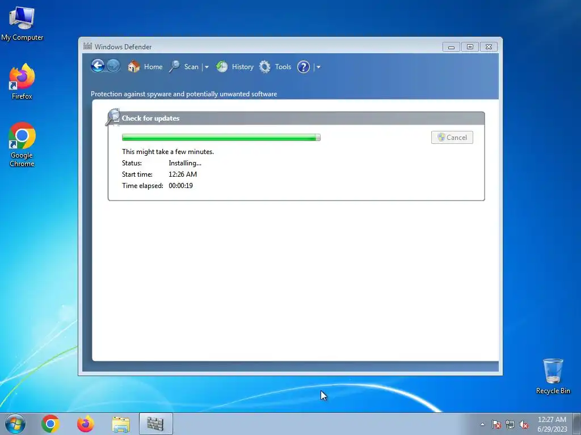Open Windows Explorer from the taskbar

[x=121, y=424]
